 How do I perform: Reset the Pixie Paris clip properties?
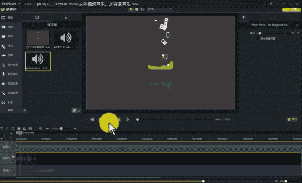297,25
